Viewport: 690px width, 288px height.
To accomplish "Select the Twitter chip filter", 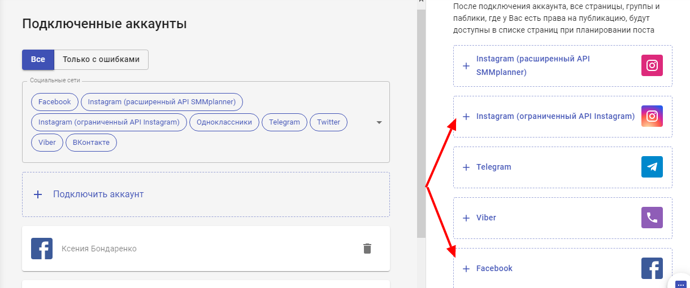I will (x=328, y=122).
